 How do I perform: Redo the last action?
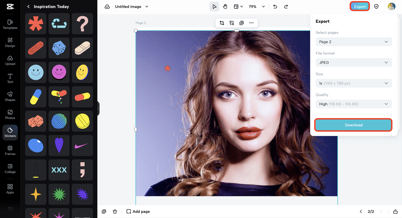click(286, 7)
